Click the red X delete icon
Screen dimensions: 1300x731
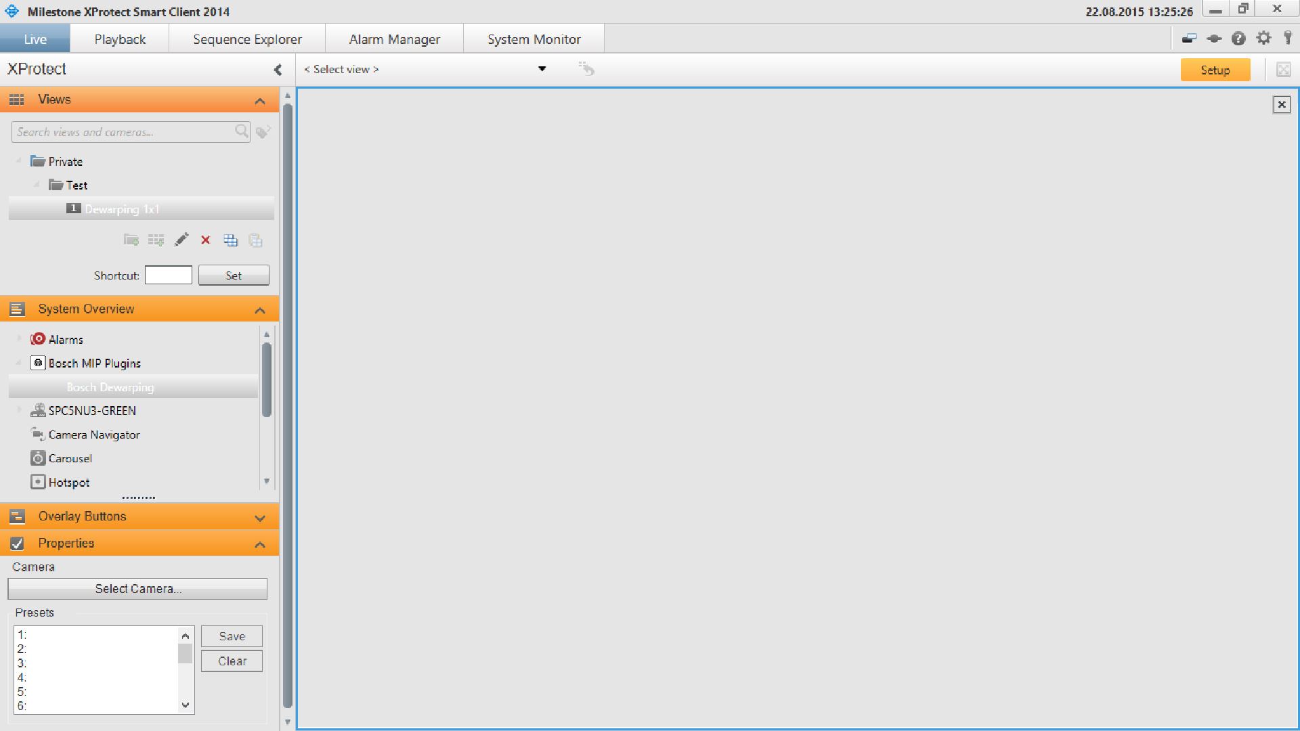coord(206,240)
